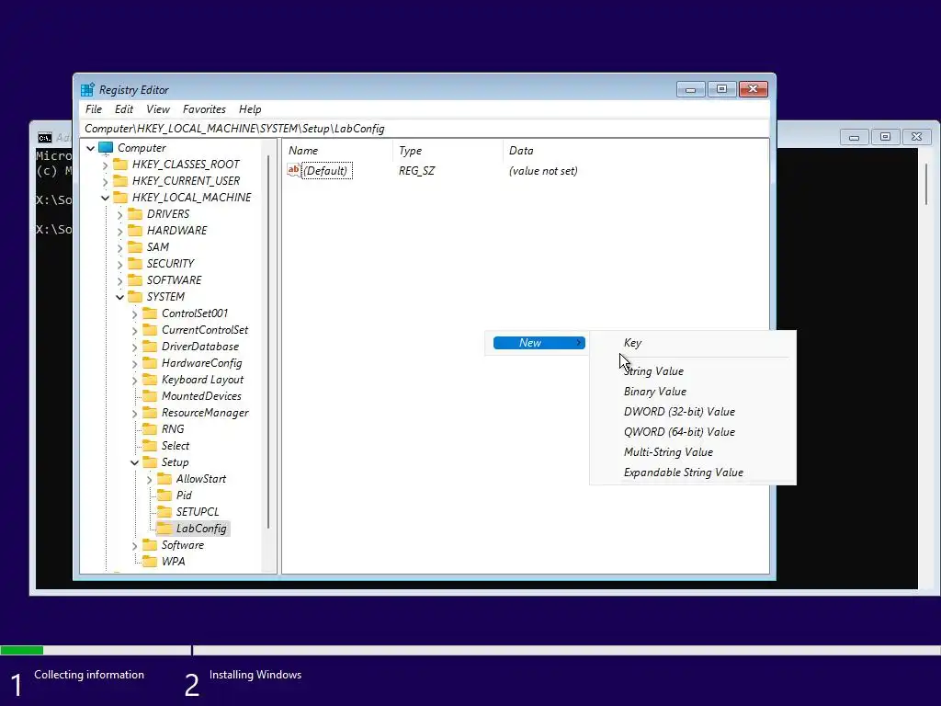This screenshot has height=706, width=941.
Task: Click the ResourceManager folder icon
Action: tap(150, 413)
